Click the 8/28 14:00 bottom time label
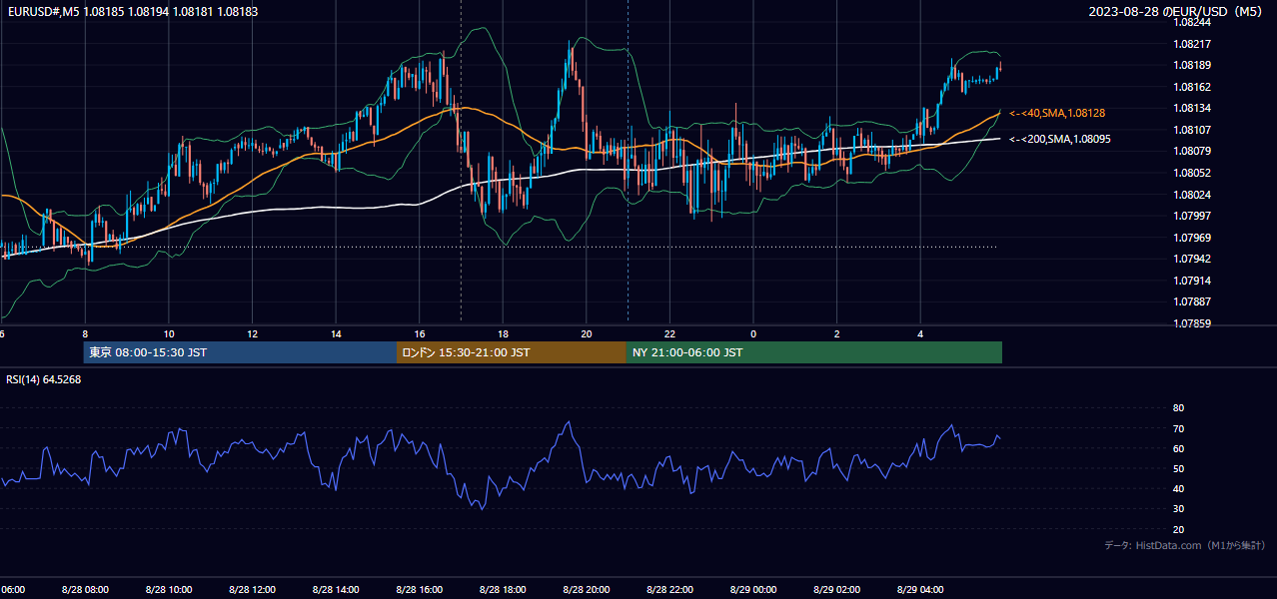Image resolution: width=1277 pixels, height=599 pixels. pyautogui.click(x=336, y=590)
